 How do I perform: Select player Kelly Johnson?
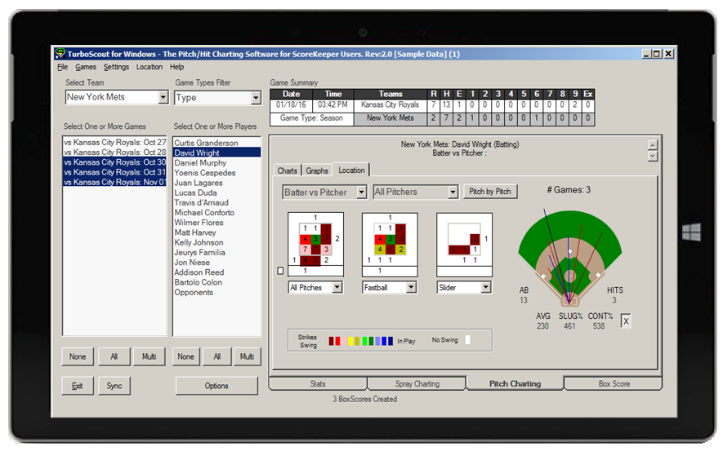[x=216, y=242]
